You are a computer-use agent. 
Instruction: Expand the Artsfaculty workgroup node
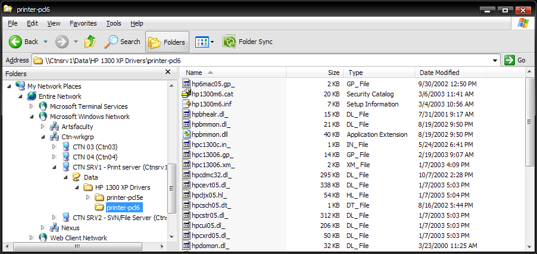coord(43,127)
